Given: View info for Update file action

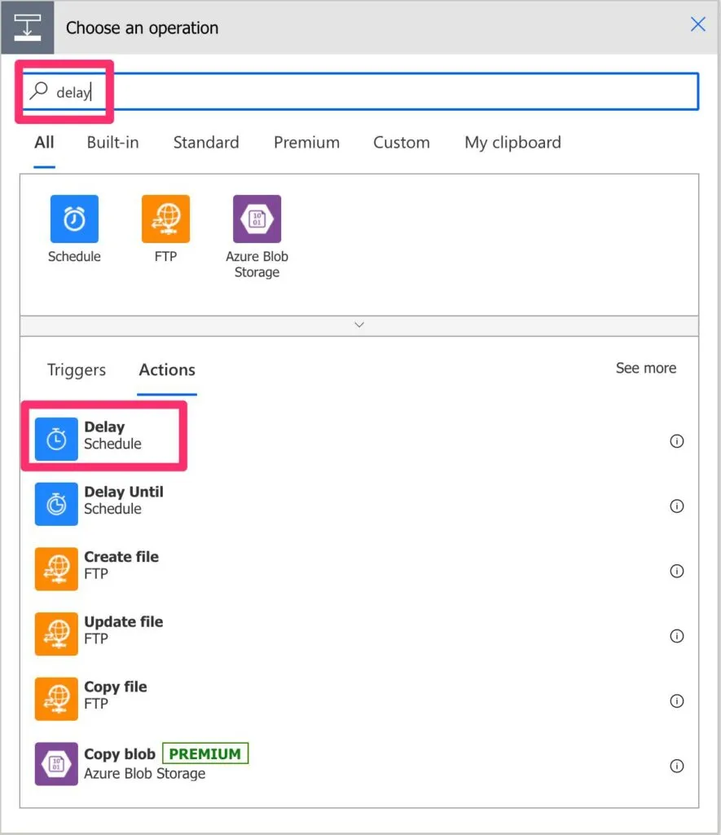Looking at the screenshot, I should (676, 636).
